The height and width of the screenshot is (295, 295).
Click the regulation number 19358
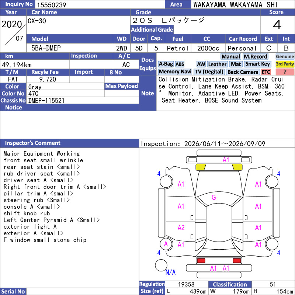point(186,284)
